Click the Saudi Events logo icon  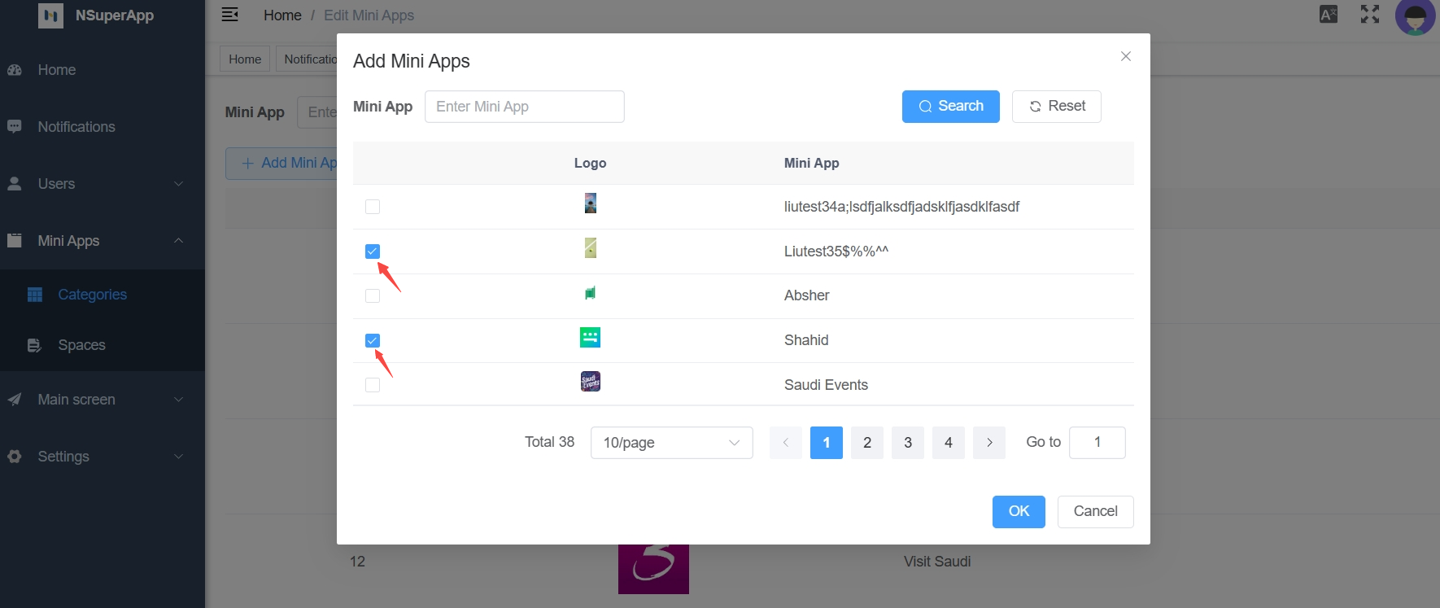pos(590,382)
